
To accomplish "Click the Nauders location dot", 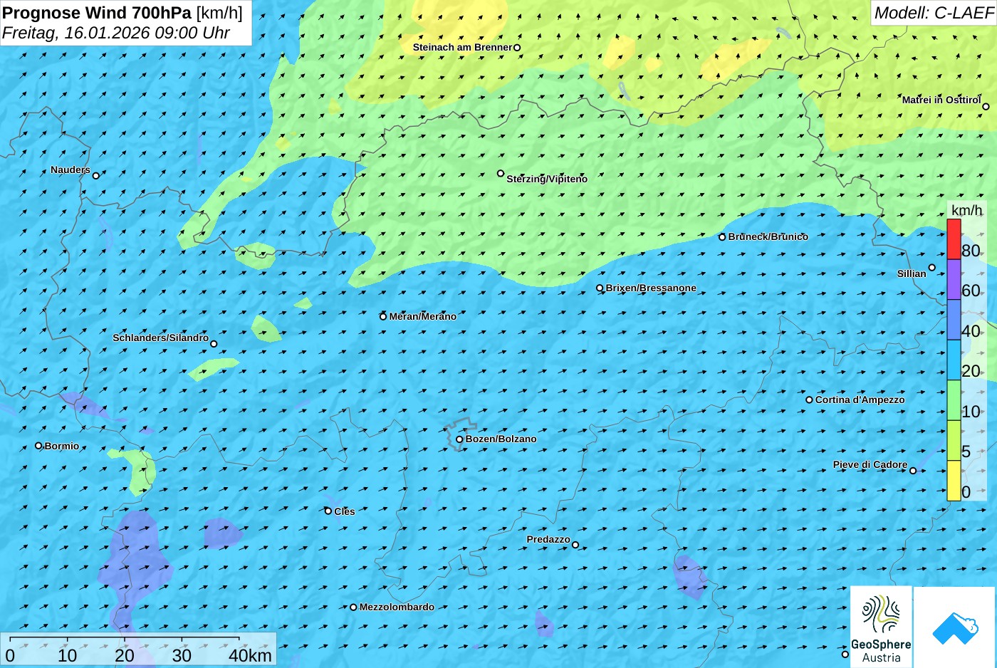I will [96, 175].
